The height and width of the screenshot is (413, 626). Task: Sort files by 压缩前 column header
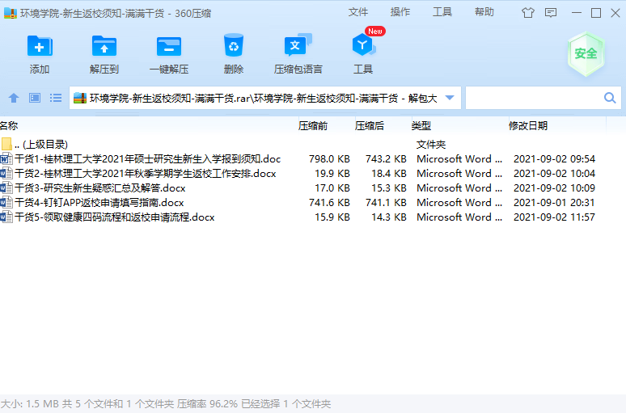click(x=313, y=126)
